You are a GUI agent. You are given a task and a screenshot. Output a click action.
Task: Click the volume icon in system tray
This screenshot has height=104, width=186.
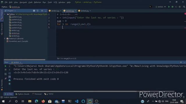tap(163, 101)
